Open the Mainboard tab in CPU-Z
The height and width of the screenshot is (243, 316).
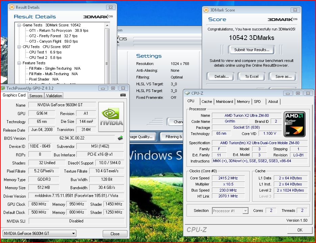click(x=224, y=102)
